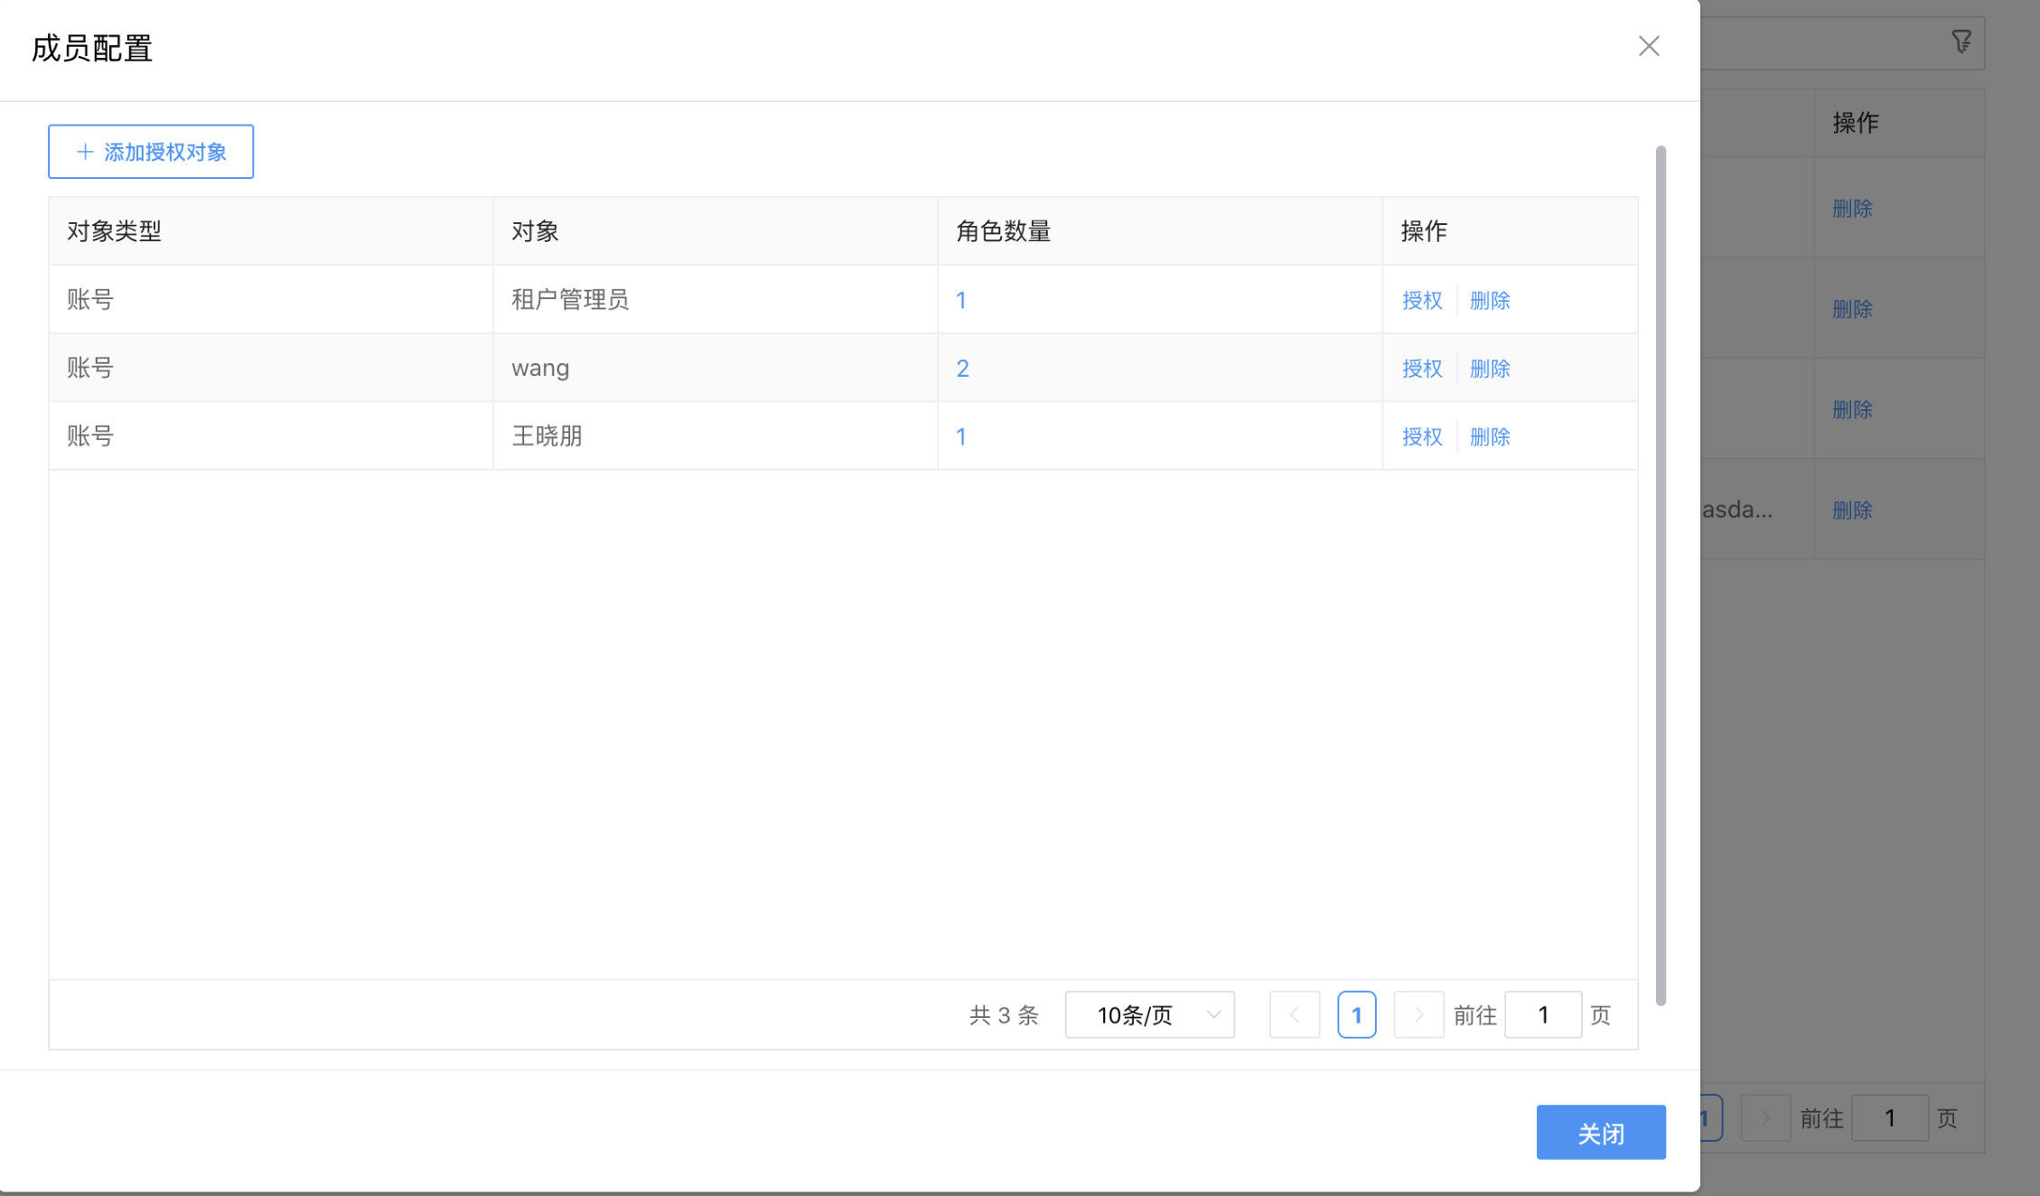Click the 添加授权对象 button
Screen dimensions: 2040x1196
[151, 151]
